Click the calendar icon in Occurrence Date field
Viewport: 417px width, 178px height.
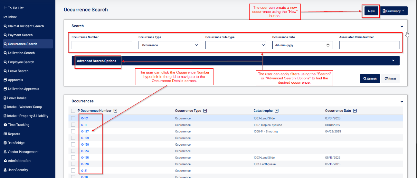pos(328,45)
